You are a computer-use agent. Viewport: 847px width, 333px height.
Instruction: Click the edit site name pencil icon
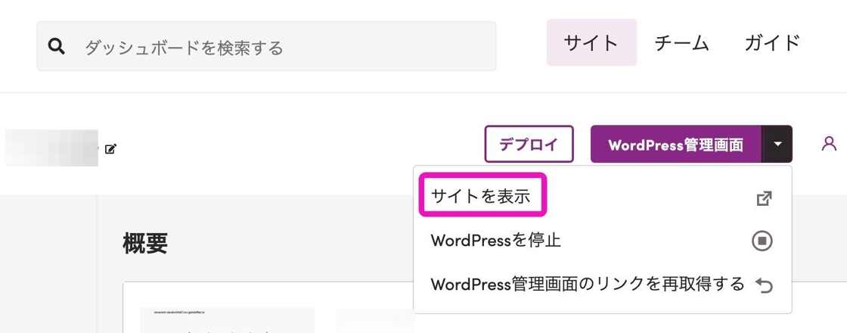(110, 148)
